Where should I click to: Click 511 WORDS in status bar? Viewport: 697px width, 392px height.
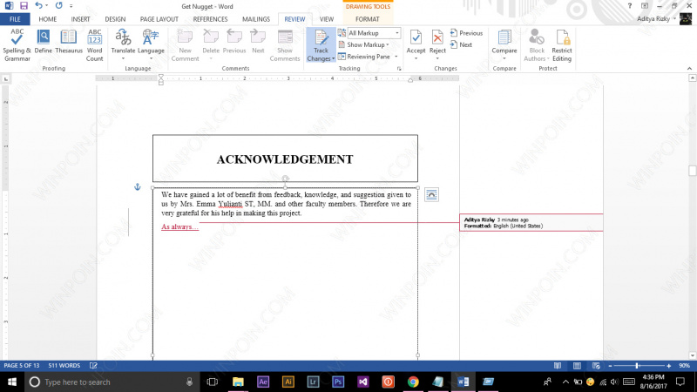coord(64,365)
